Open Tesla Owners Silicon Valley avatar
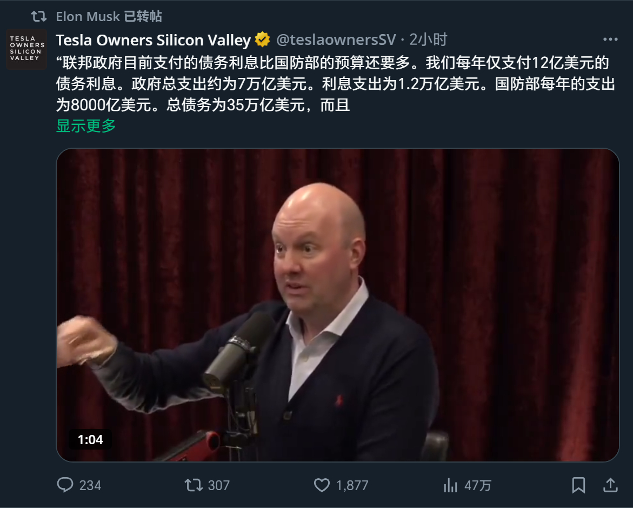Viewport: 633px width, 508px height. (x=26, y=49)
